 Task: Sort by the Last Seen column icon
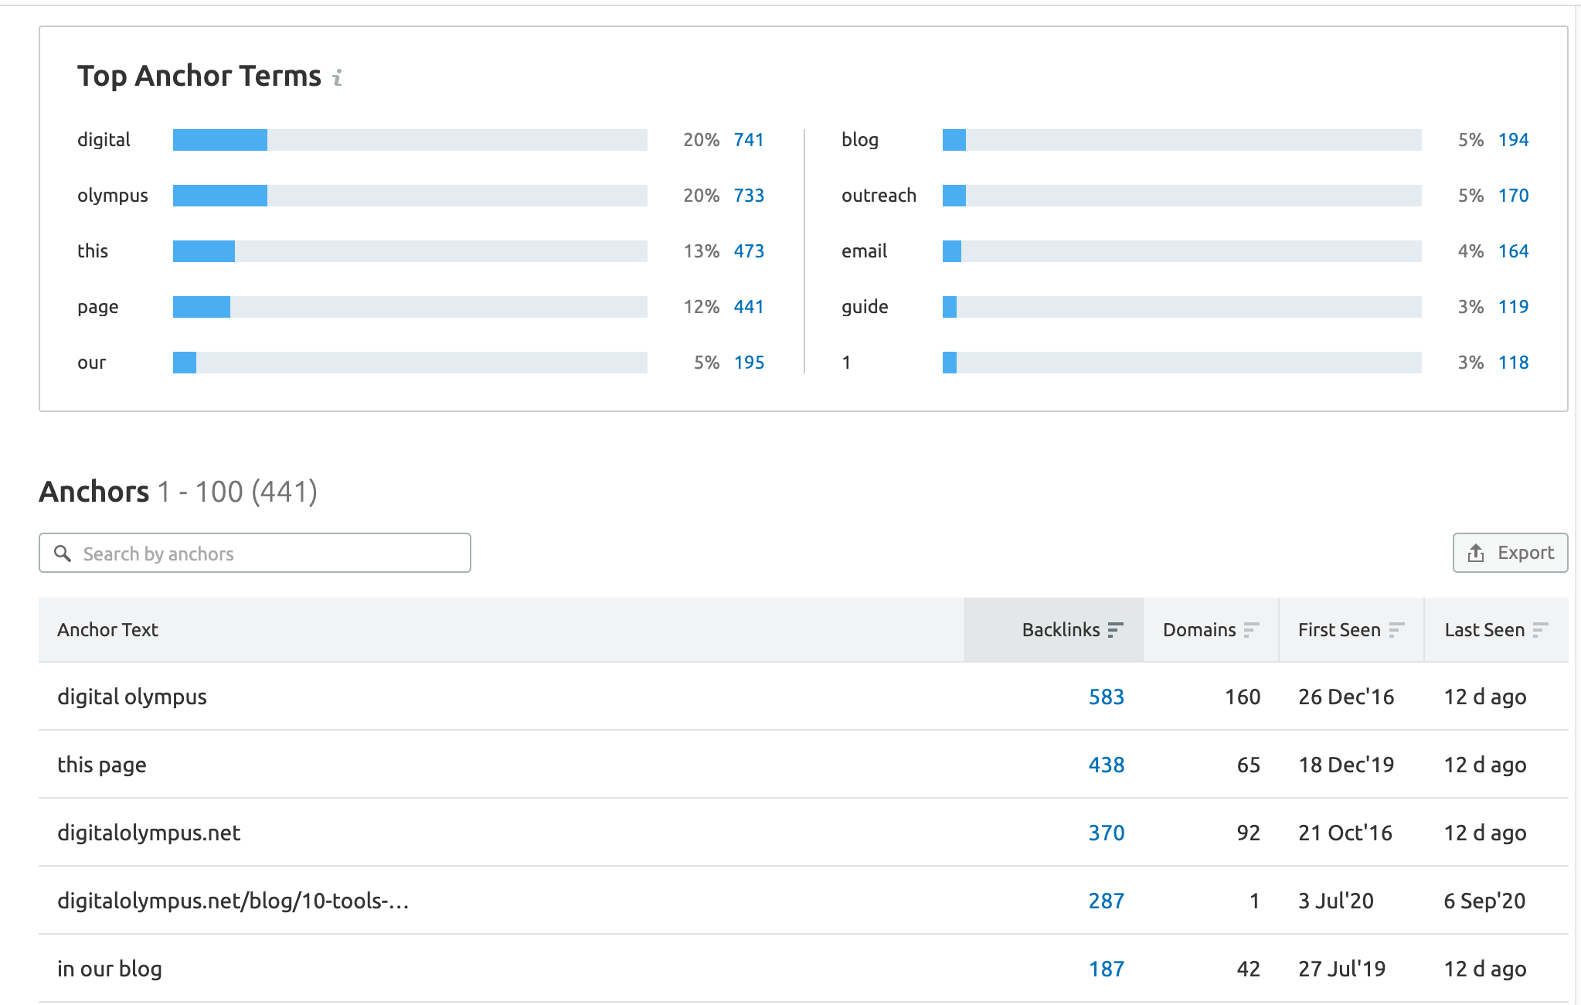[1540, 630]
